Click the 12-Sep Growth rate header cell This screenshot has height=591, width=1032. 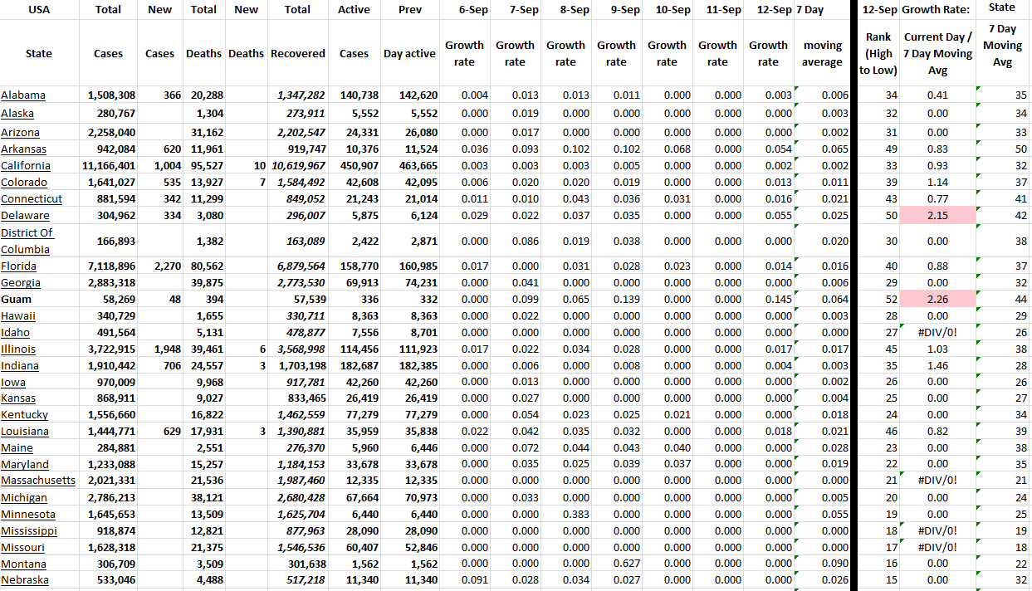pos(768,53)
